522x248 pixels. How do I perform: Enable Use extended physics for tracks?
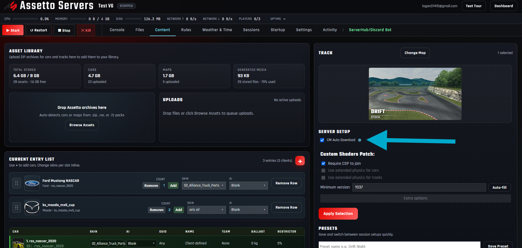coord(323,178)
